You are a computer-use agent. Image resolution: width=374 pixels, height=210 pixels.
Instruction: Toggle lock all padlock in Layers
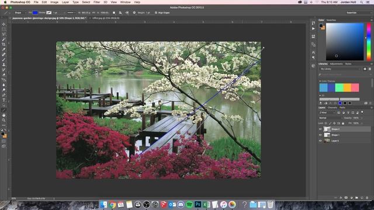[343, 123]
